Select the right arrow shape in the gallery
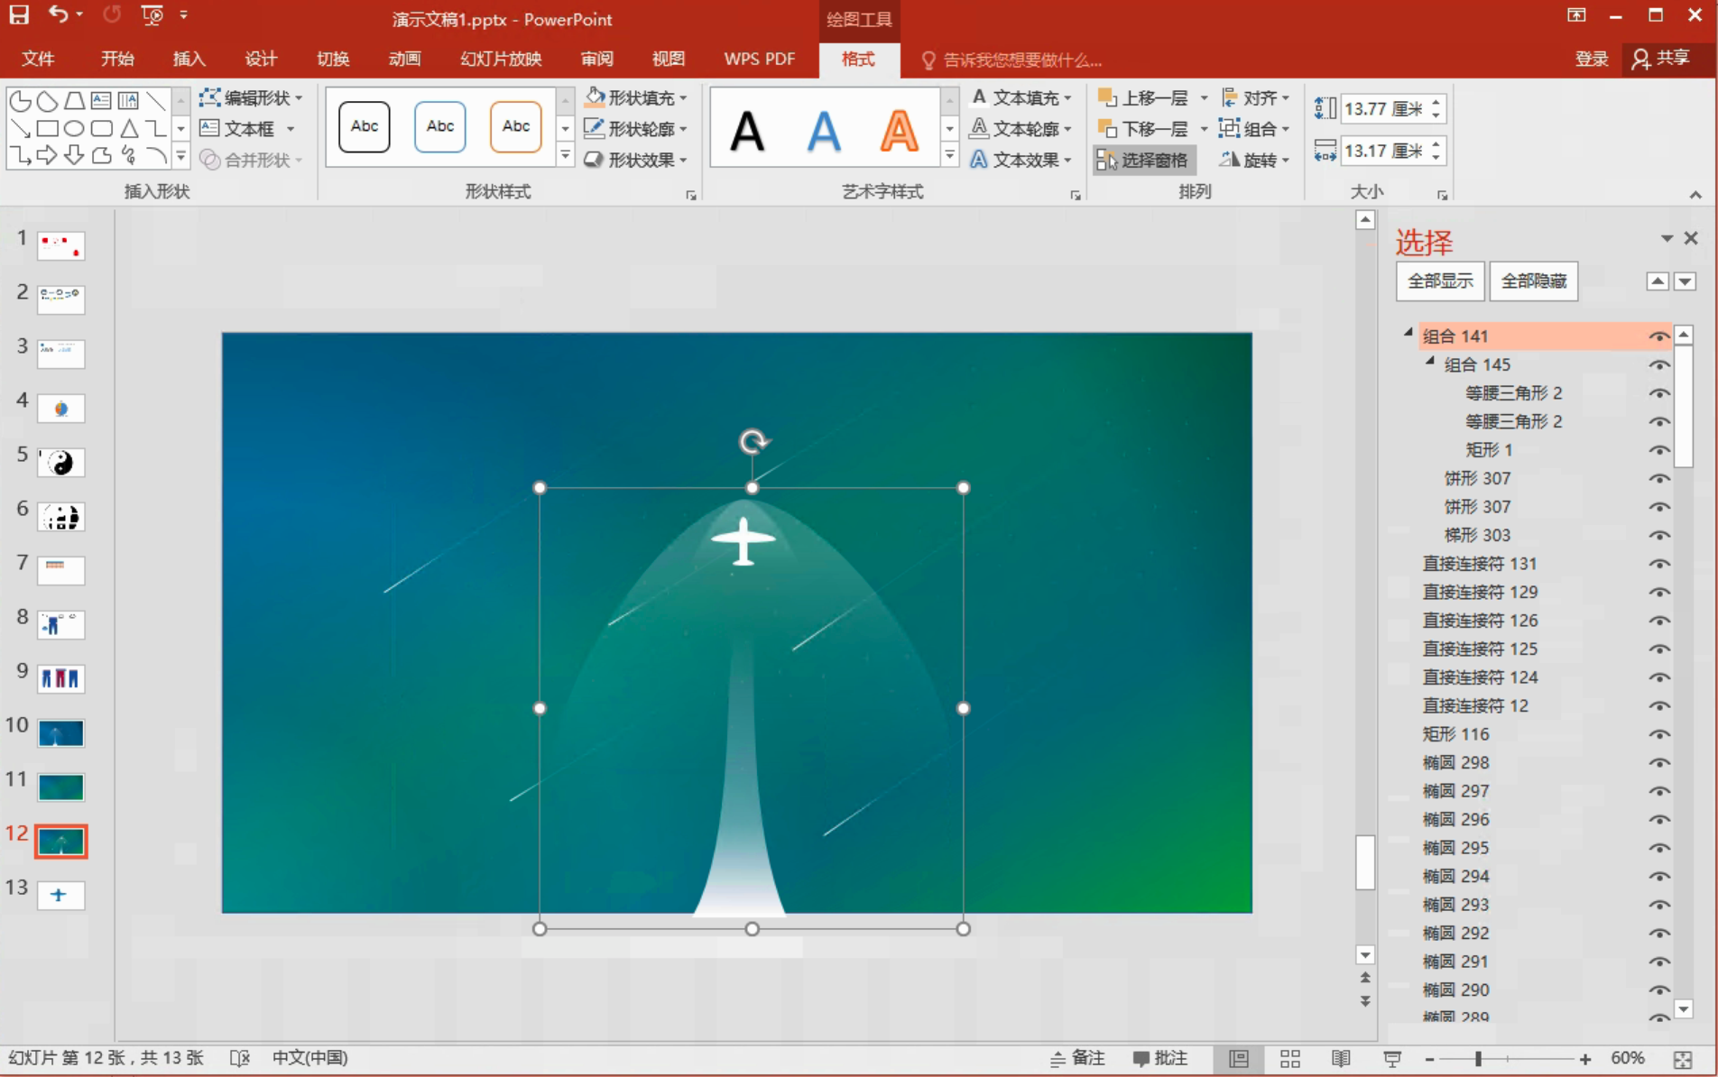 coord(48,155)
